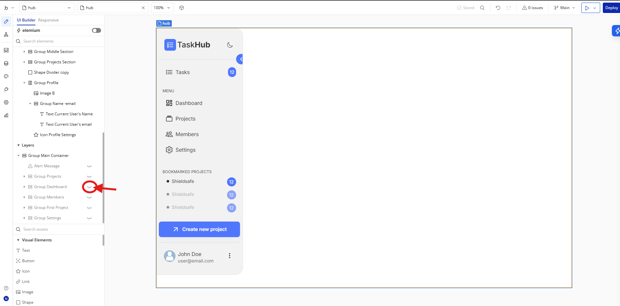This screenshot has height=306, width=620.
Task: Click the dark mode moon icon
Action: 230,45
